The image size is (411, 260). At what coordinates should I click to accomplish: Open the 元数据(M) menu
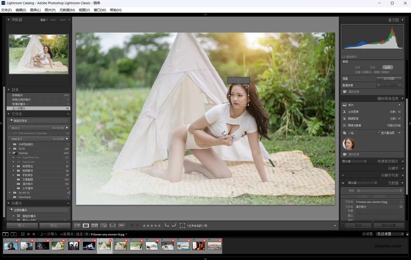67,10
